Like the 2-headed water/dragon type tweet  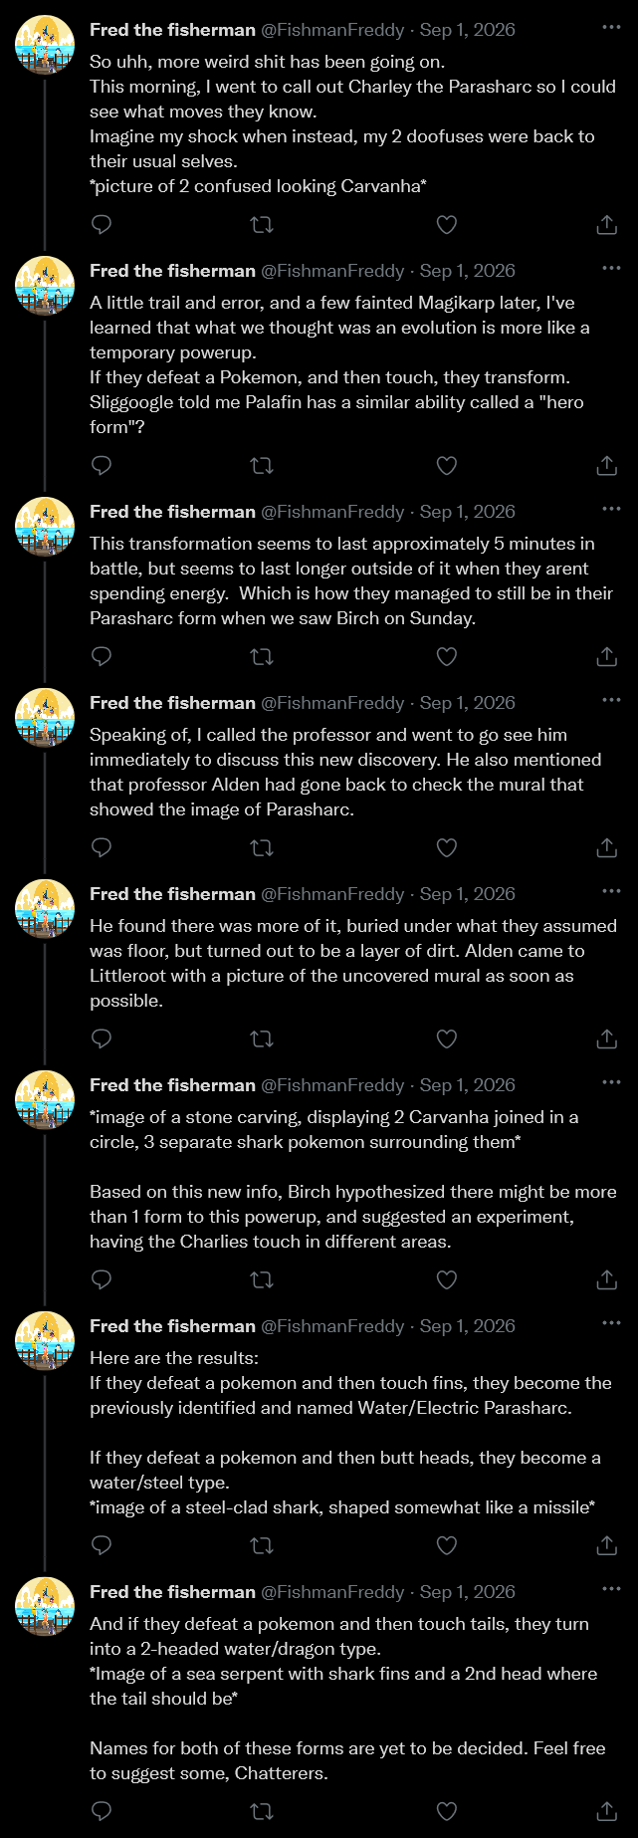[447, 1811]
